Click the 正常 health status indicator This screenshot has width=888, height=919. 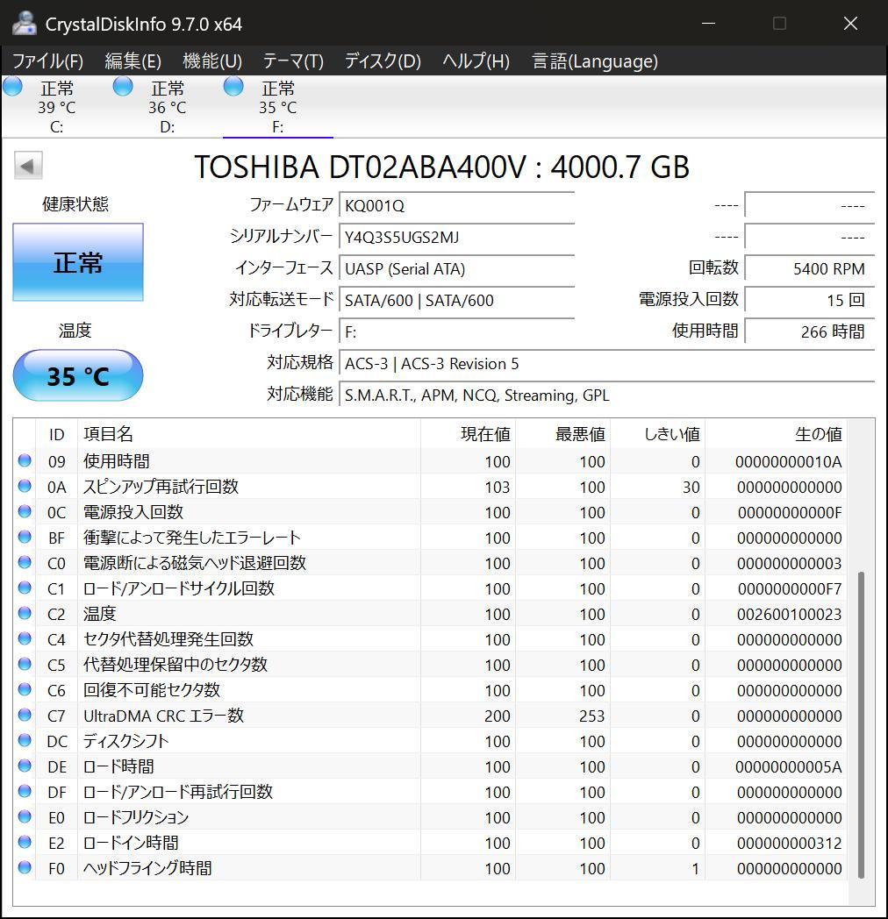coord(77,261)
